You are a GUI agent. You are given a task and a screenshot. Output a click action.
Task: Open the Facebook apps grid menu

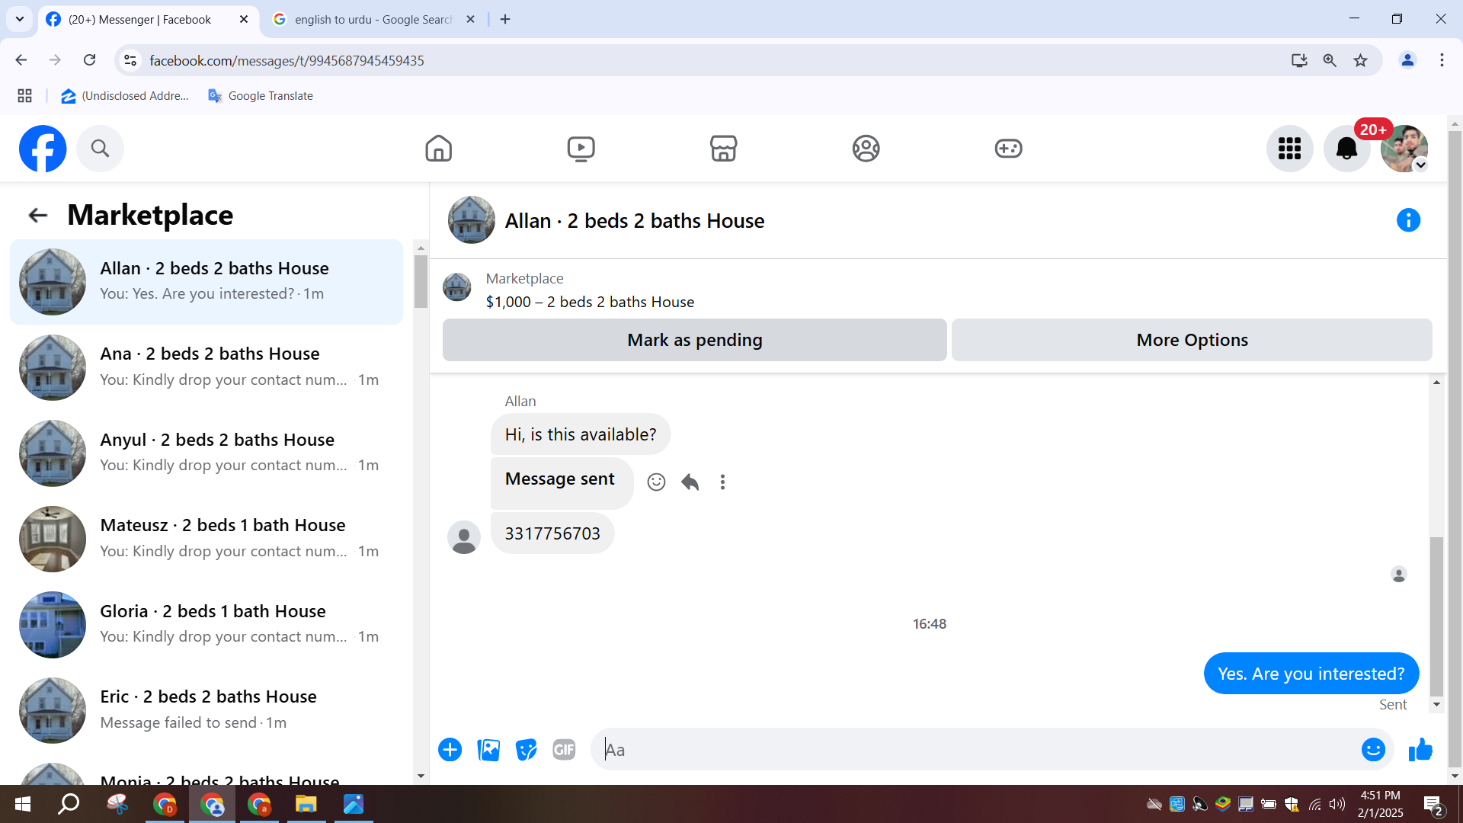click(x=1289, y=149)
